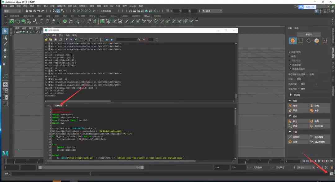Select Object selection cube in Modeling Toolkit
The image size is (335, 182).
pyautogui.click(x=293, y=41)
